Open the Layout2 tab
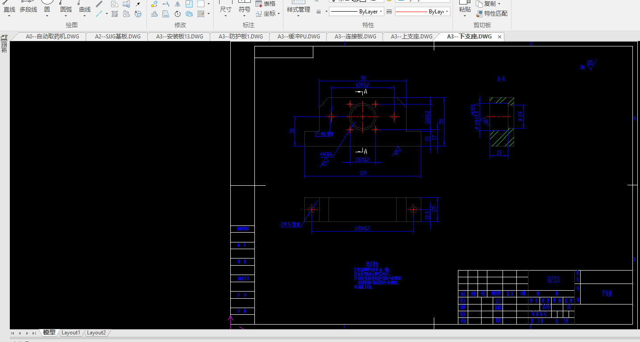640x342 pixels. (96, 333)
